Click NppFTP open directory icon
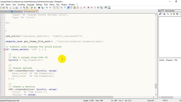 click(x=164, y=14)
